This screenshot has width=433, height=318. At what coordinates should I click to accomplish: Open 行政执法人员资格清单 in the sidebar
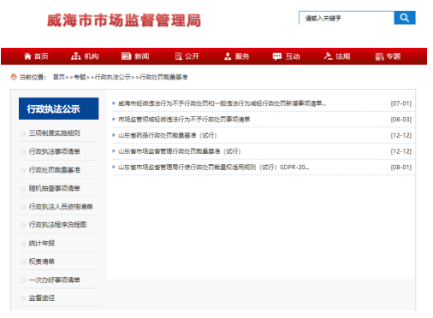(x=61, y=207)
